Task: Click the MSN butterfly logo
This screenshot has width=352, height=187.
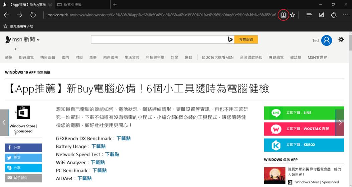Action: (8, 39)
